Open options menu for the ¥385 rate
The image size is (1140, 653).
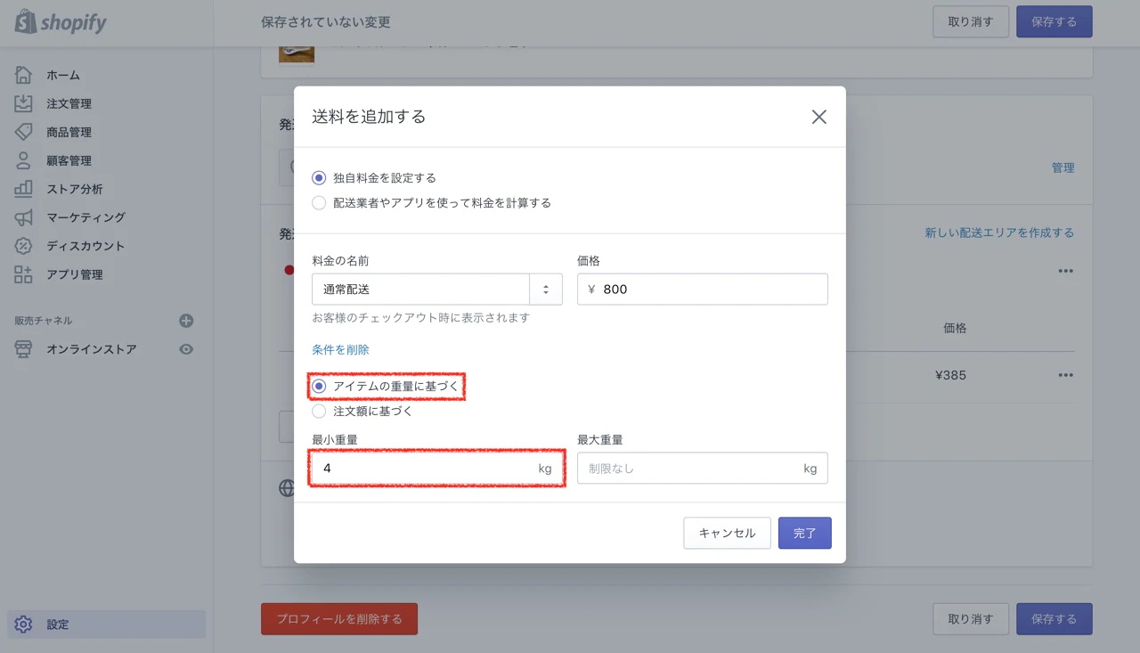pyautogui.click(x=1065, y=375)
